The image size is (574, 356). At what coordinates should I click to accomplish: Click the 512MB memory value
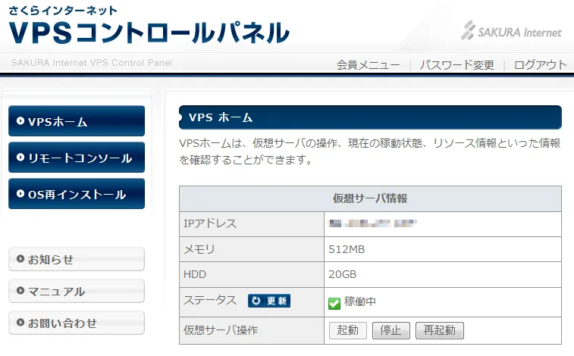347,249
